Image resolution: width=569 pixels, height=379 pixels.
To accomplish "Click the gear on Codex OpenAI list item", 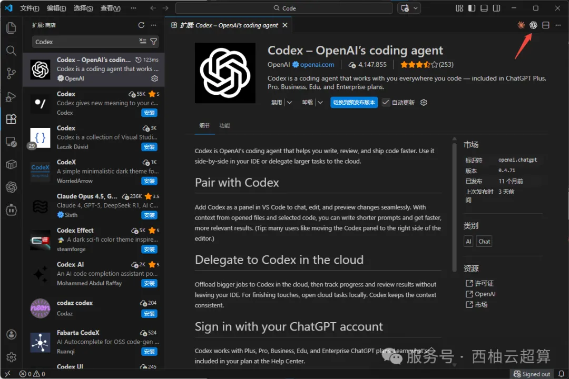I will [154, 78].
